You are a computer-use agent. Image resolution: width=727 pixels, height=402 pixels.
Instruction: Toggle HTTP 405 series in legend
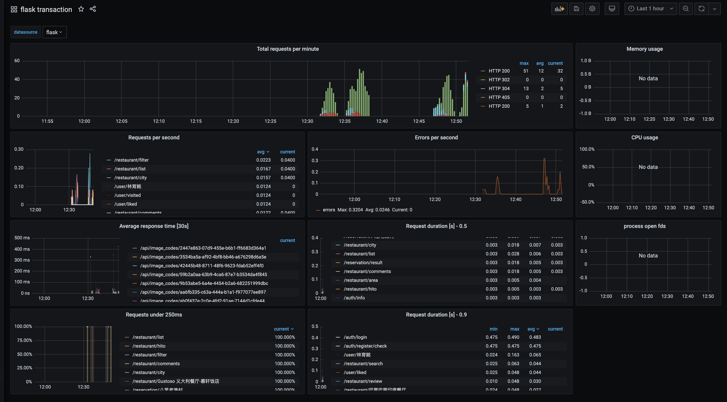point(499,97)
